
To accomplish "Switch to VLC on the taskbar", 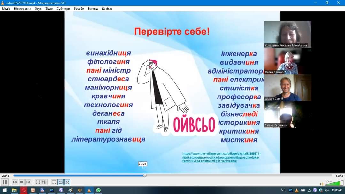I will click(x=89, y=190).
